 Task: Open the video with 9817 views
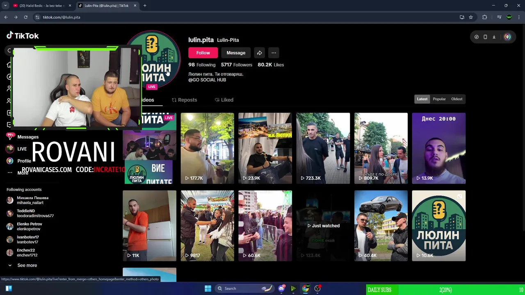(x=207, y=226)
